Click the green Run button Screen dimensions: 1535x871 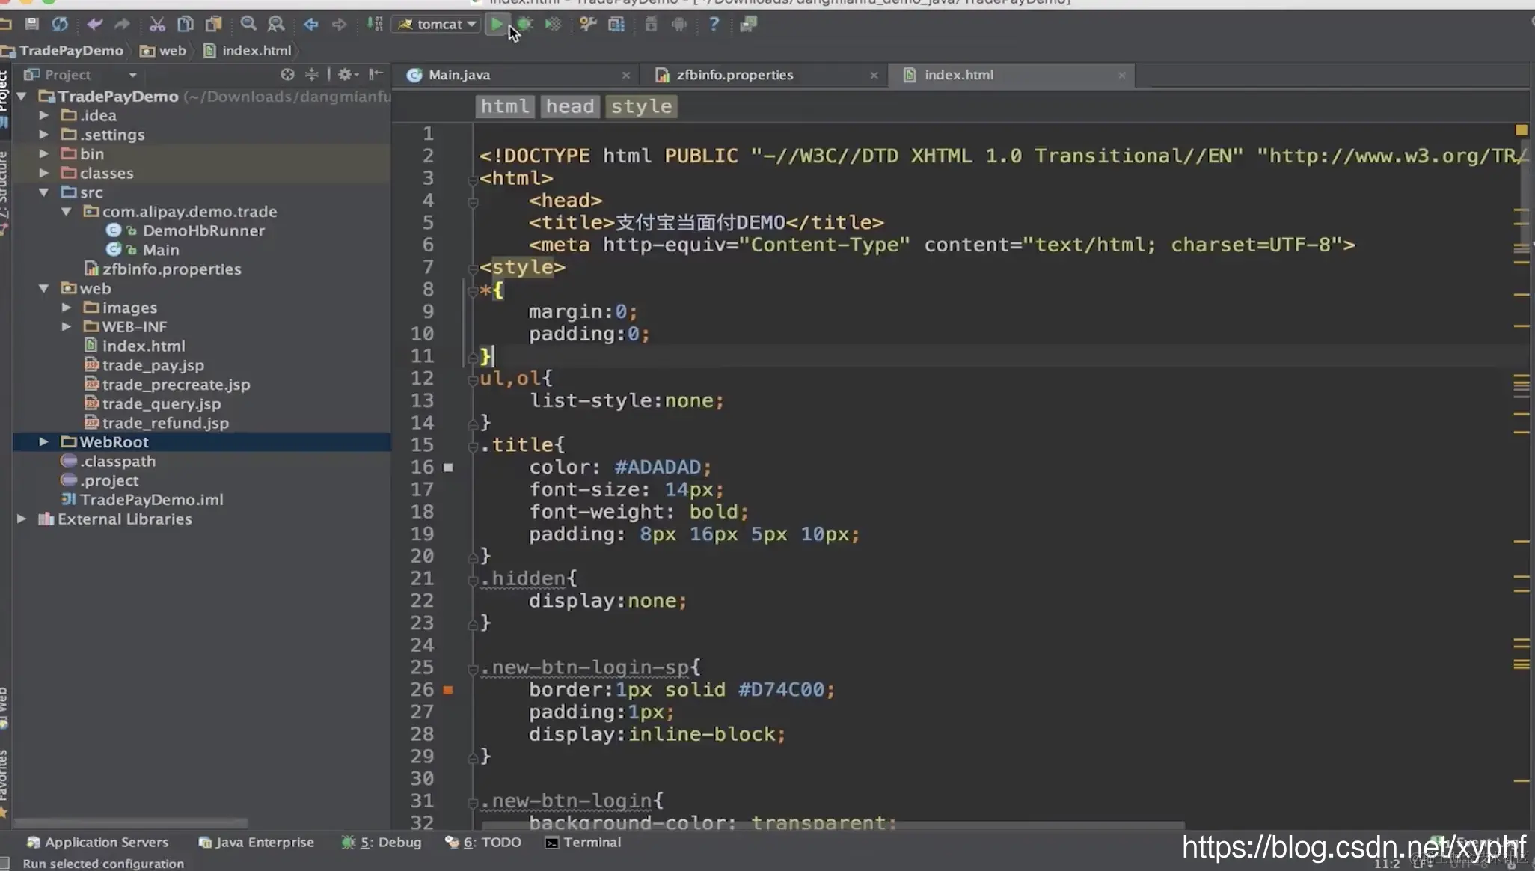496,25
